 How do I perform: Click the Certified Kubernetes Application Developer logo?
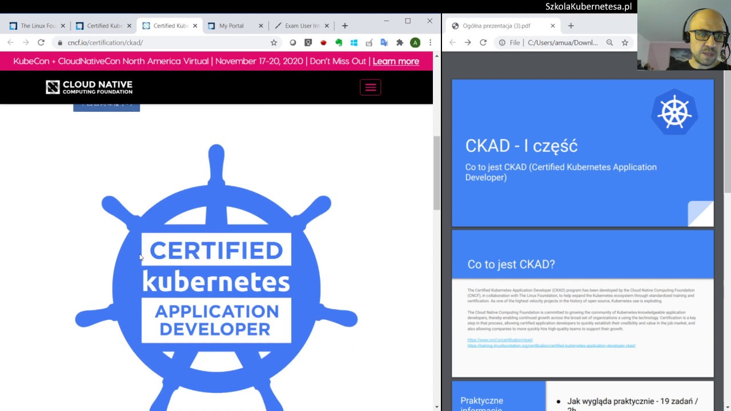pyautogui.click(x=216, y=277)
